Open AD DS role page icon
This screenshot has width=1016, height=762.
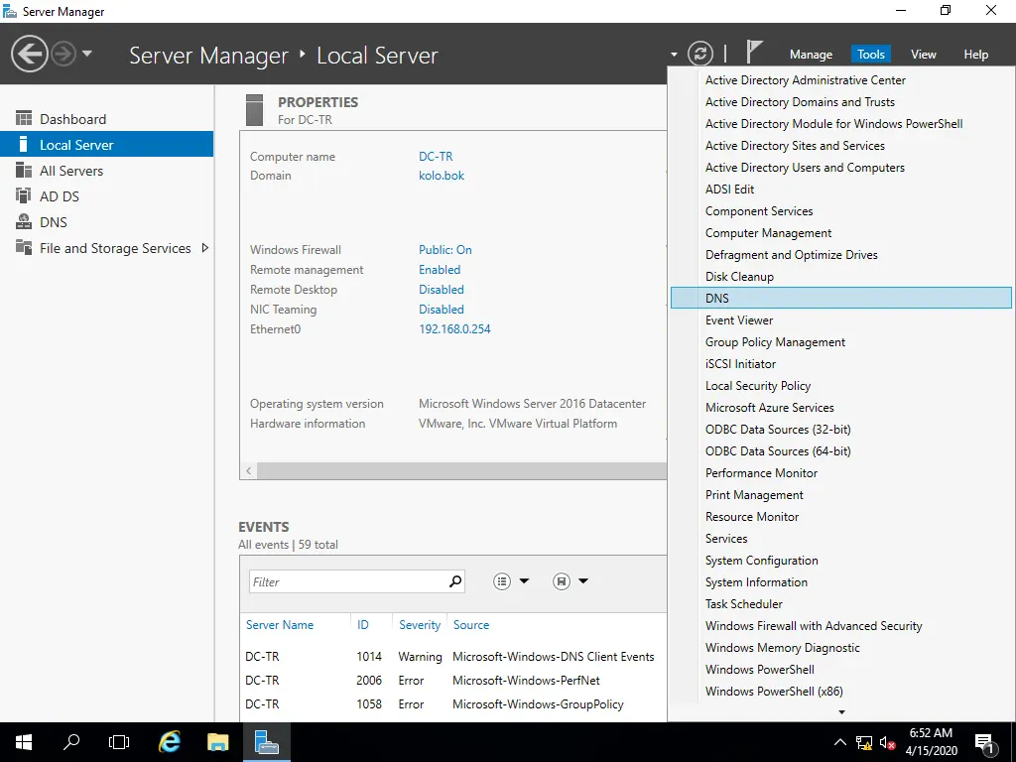24,195
